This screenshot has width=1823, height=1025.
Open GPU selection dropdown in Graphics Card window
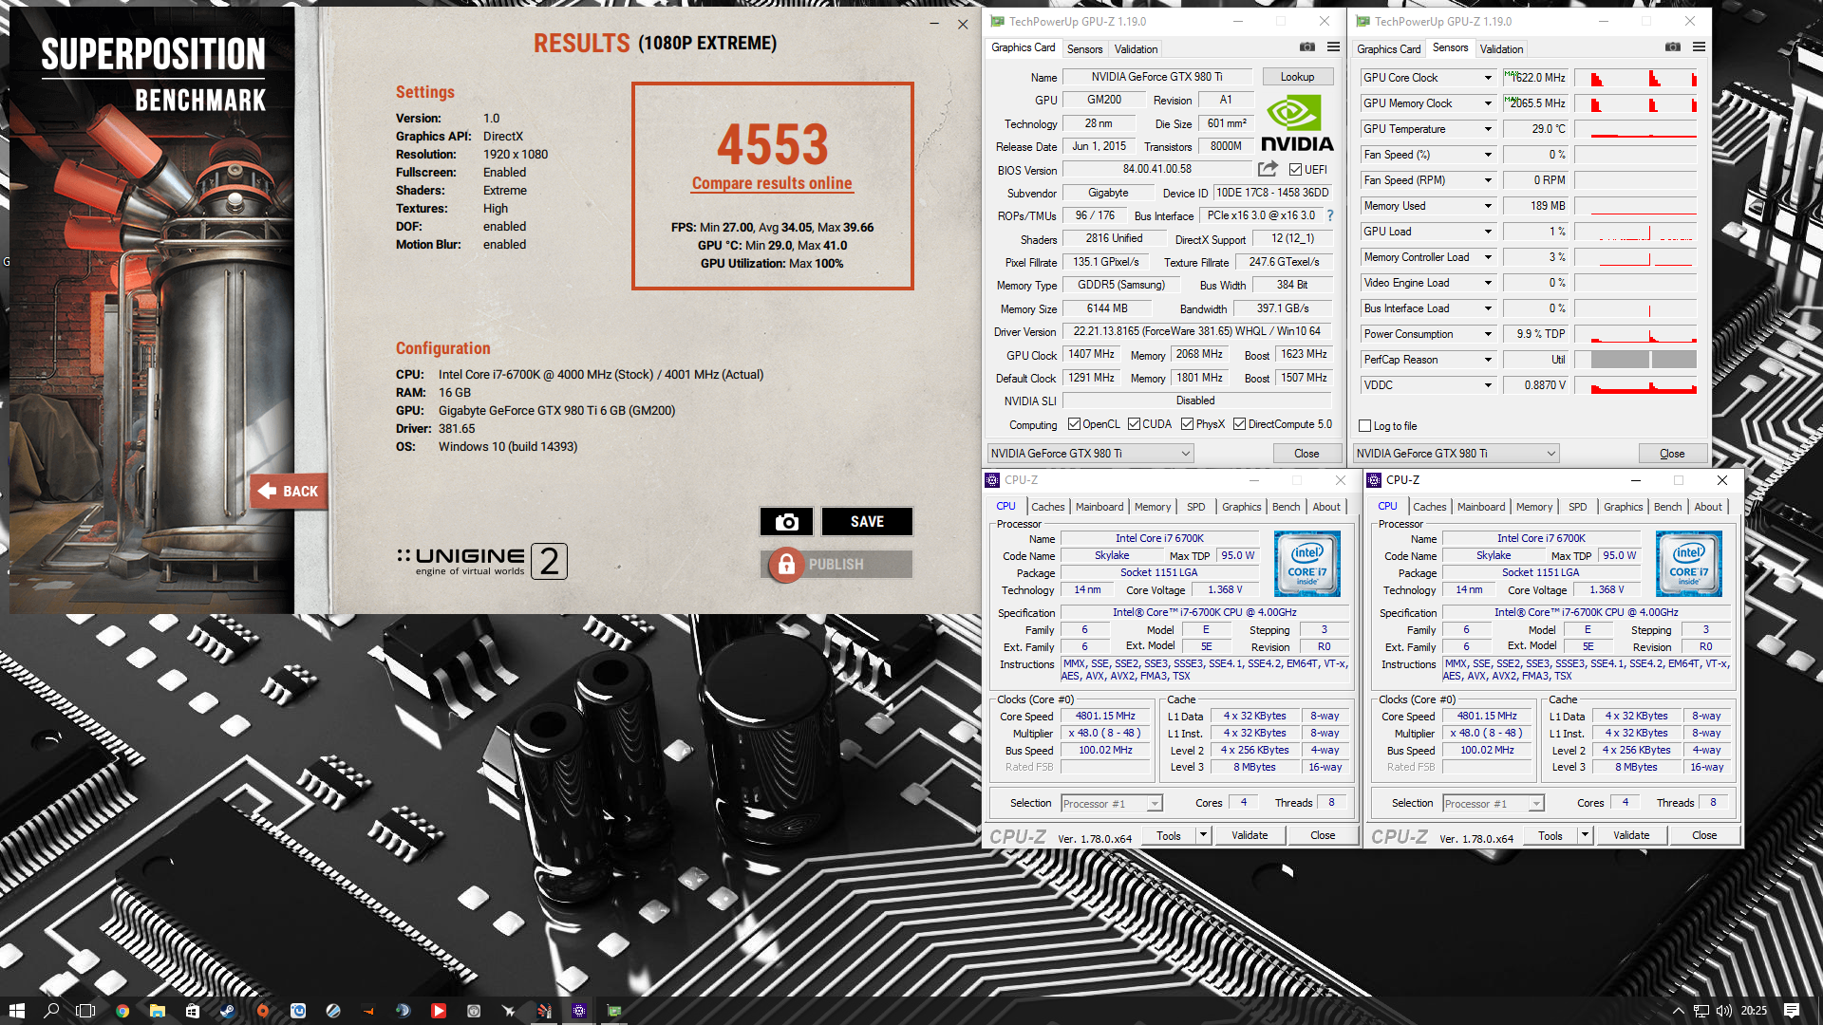pos(1090,454)
